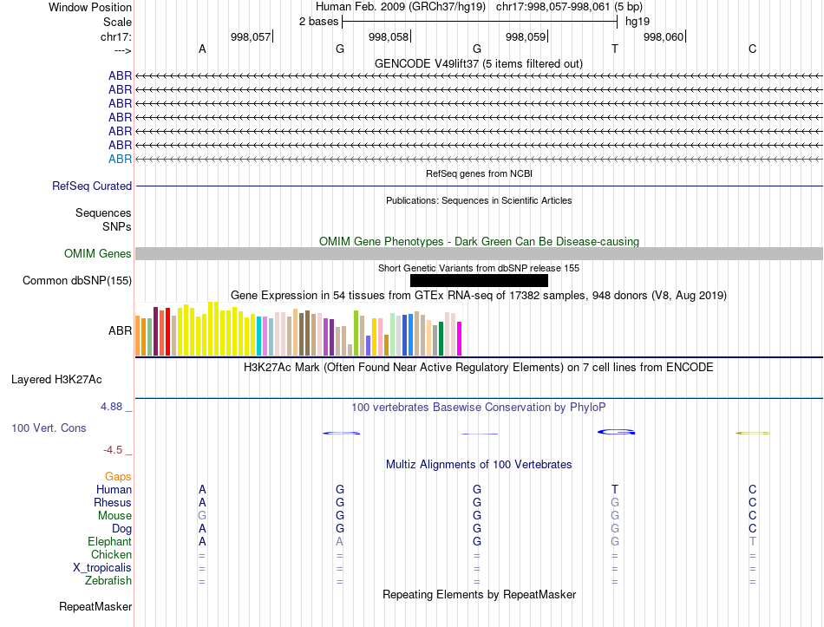Image resolution: width=824 pixels, height=627 pixels.
Task: Click the 'Dog' alignment row label
Action: coord(121,529)
